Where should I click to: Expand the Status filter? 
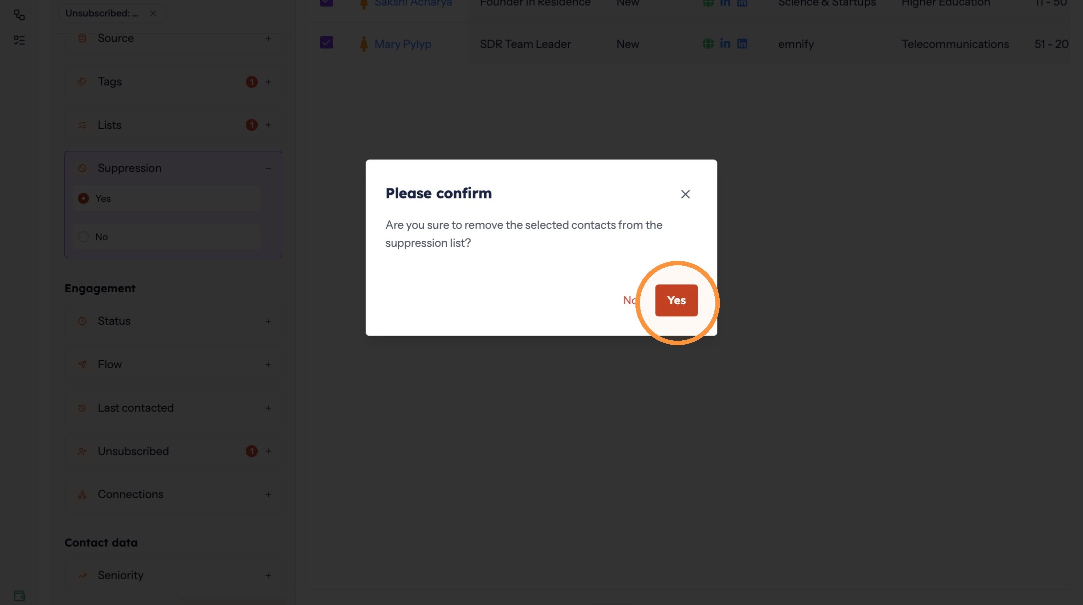[268, 321]
